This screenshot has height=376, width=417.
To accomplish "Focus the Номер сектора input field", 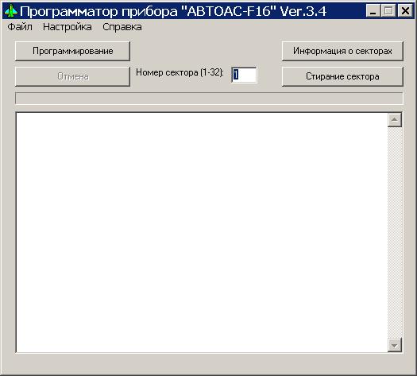I will (244, 75).
